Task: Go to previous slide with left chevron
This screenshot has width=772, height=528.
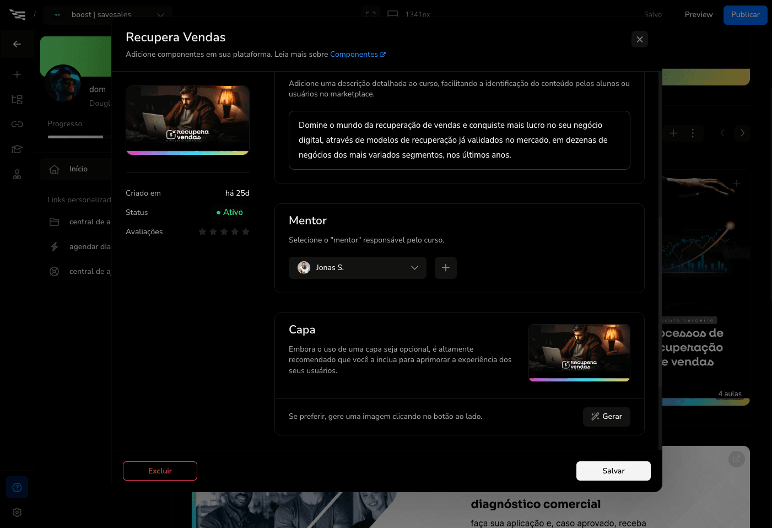Action: click(722, 133)
